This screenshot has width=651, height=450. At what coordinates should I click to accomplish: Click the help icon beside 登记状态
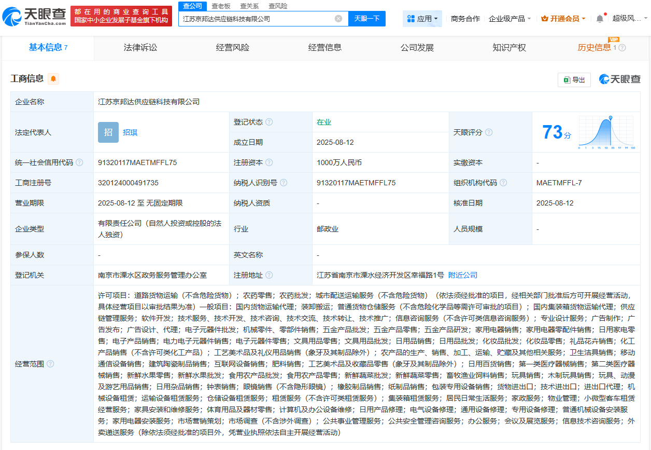tap(268, 122)
